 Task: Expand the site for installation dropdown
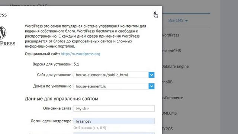tap(151, 75)
